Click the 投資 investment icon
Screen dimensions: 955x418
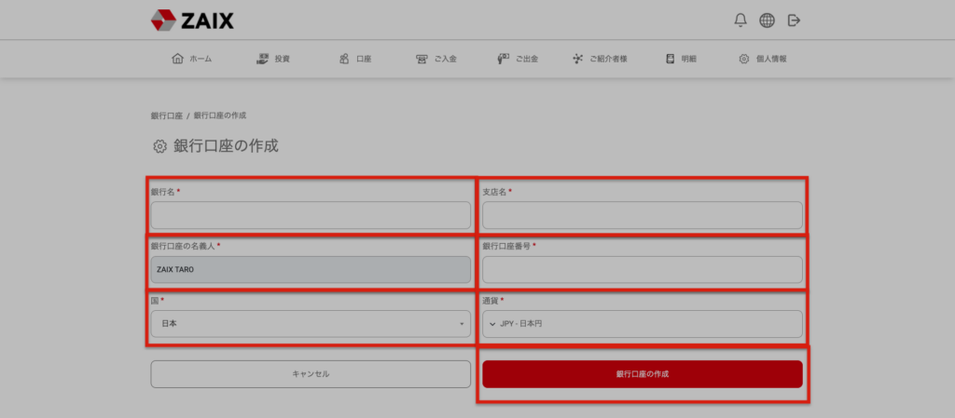(x=263, y=59)
